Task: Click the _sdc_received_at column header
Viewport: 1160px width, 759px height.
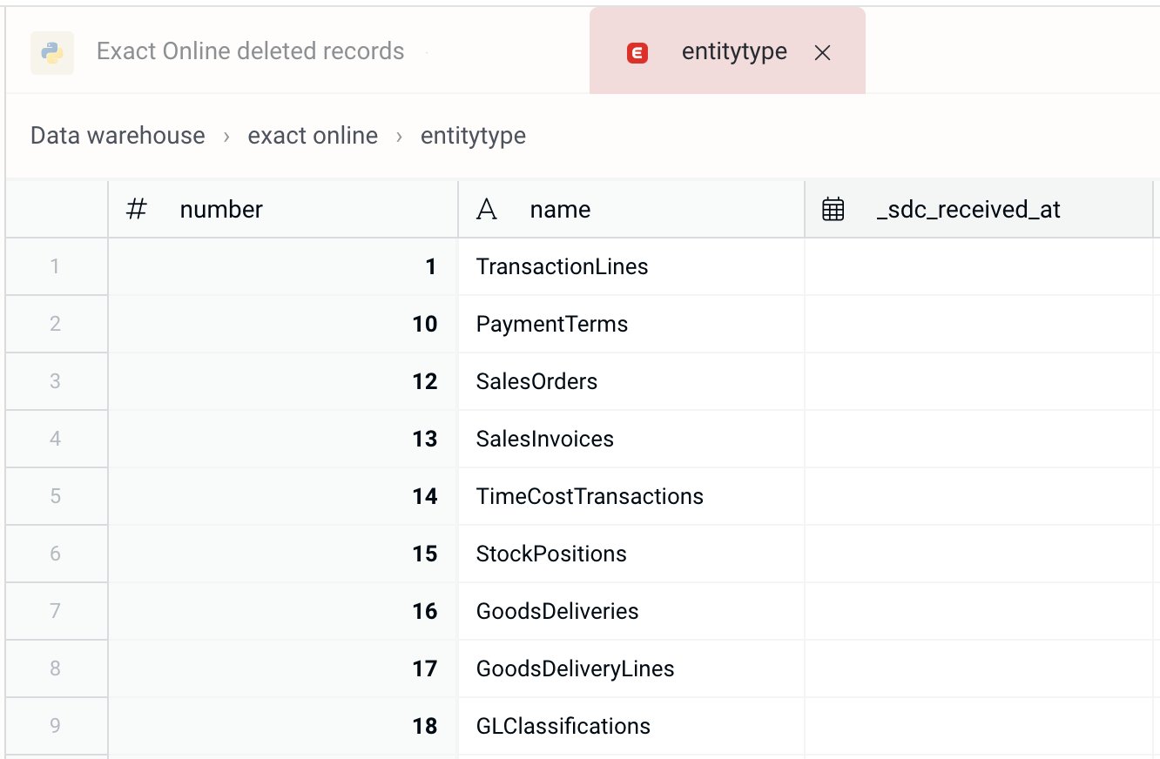Action: (979, 209)
